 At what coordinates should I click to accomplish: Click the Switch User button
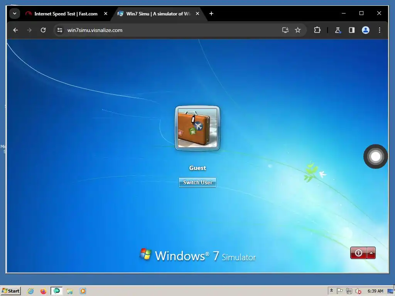(197, 182)
